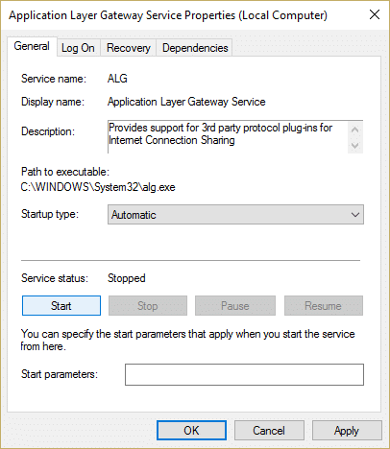Click the disabled Stop button
Screen dimensions: 390x449
click(148, 306)
